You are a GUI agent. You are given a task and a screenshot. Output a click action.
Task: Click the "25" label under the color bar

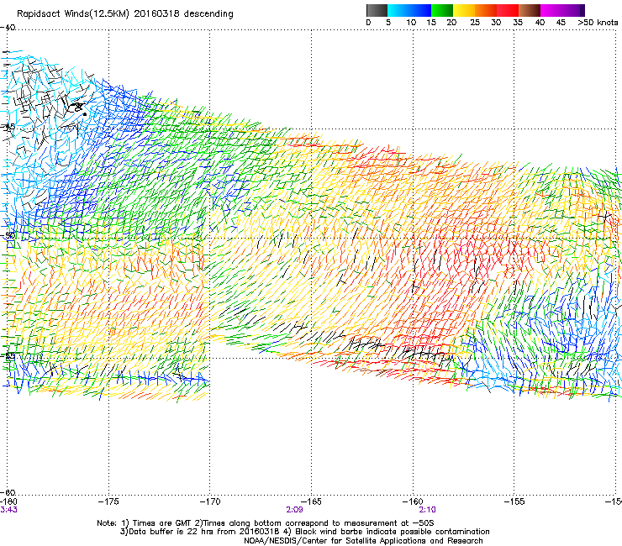pos(475,23)
